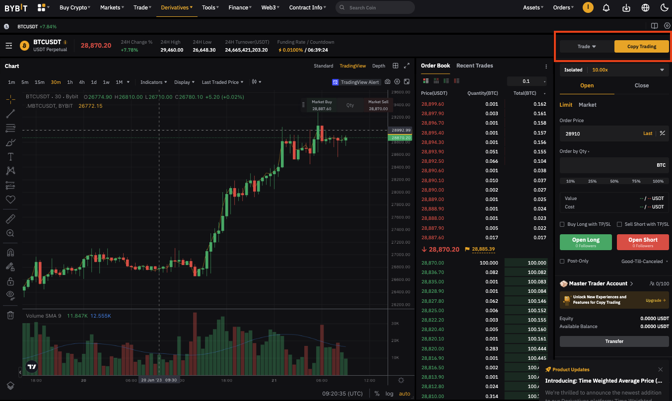Screen dimensions: 672x401
Task: Open the object tree layers icon
Action: [x=10, y=386]
